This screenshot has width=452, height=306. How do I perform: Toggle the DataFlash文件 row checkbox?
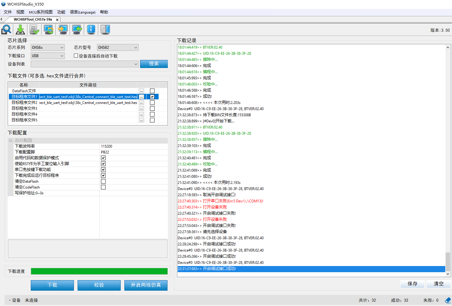152,91
